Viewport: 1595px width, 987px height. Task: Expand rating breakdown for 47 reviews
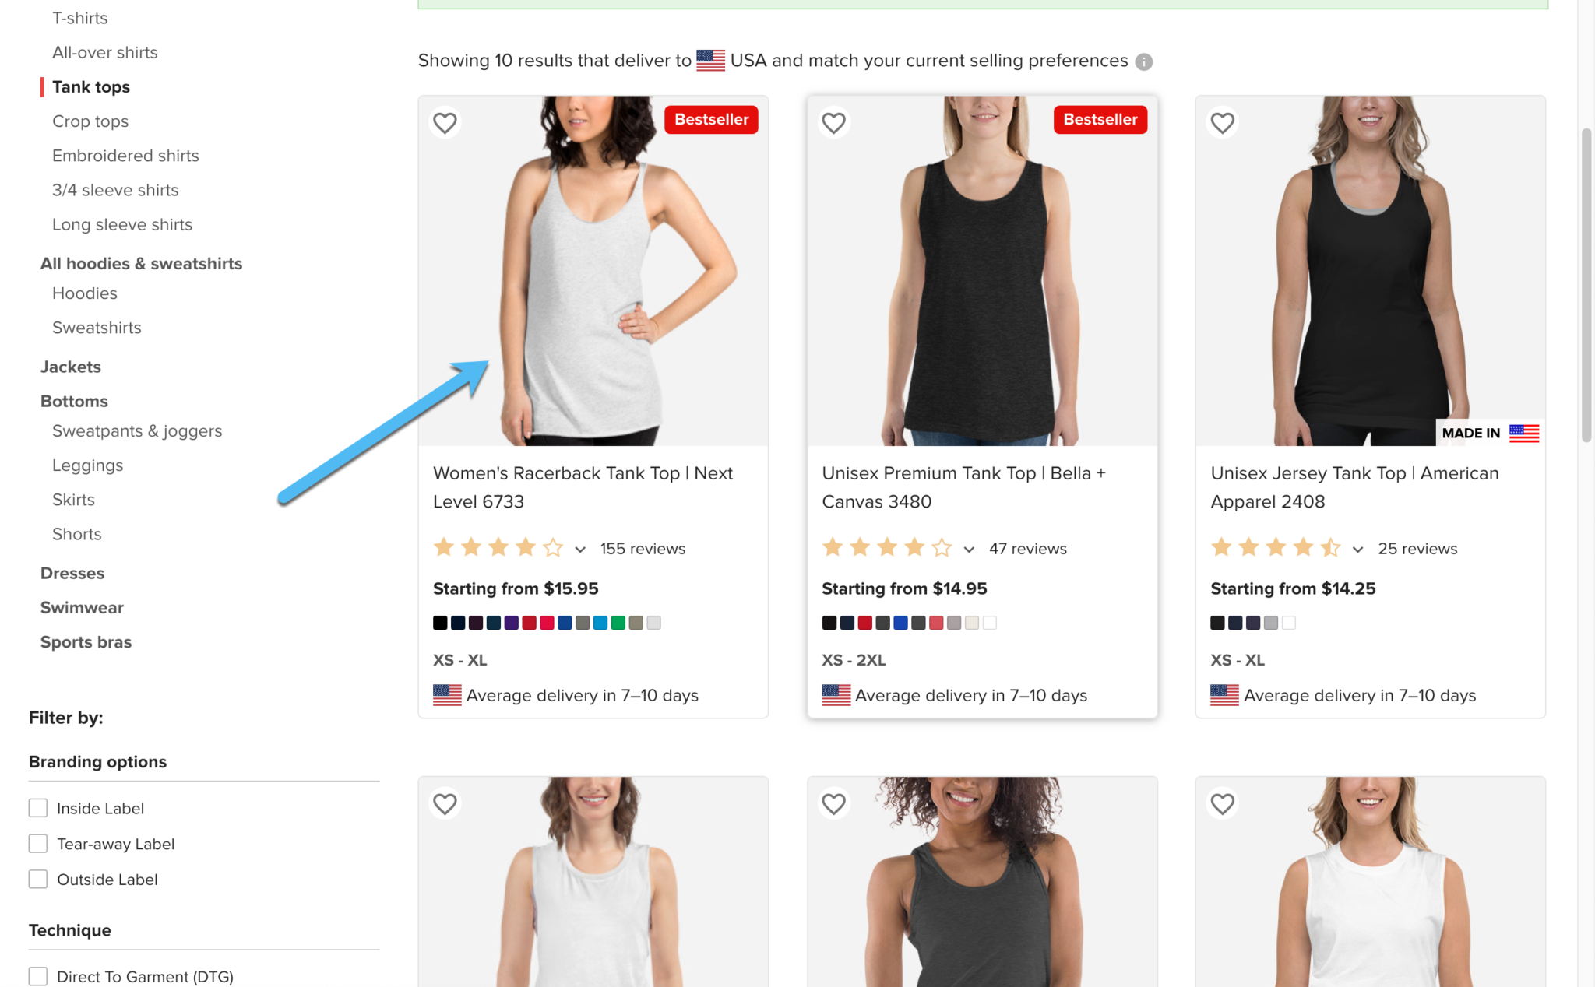pos(969,548)
